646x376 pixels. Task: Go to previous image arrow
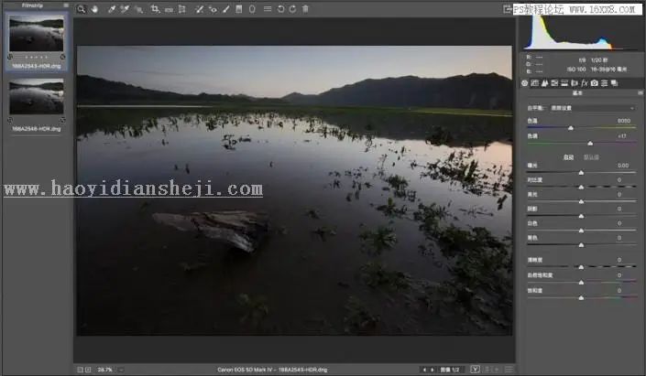(x=425, y=370)
